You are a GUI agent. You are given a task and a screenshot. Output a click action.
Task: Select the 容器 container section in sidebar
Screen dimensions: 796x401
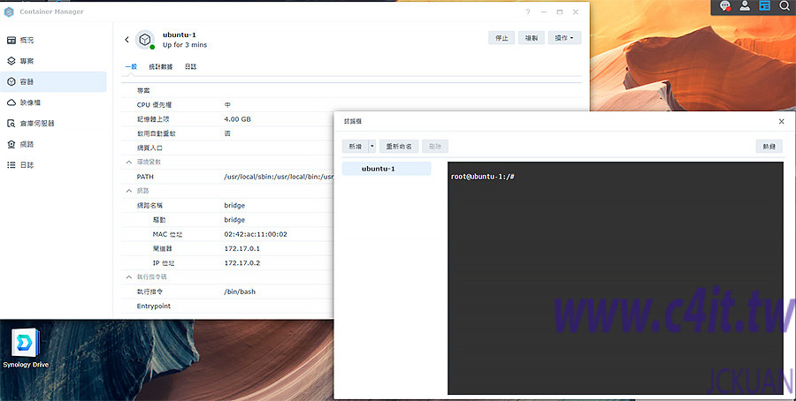point(53,81)
